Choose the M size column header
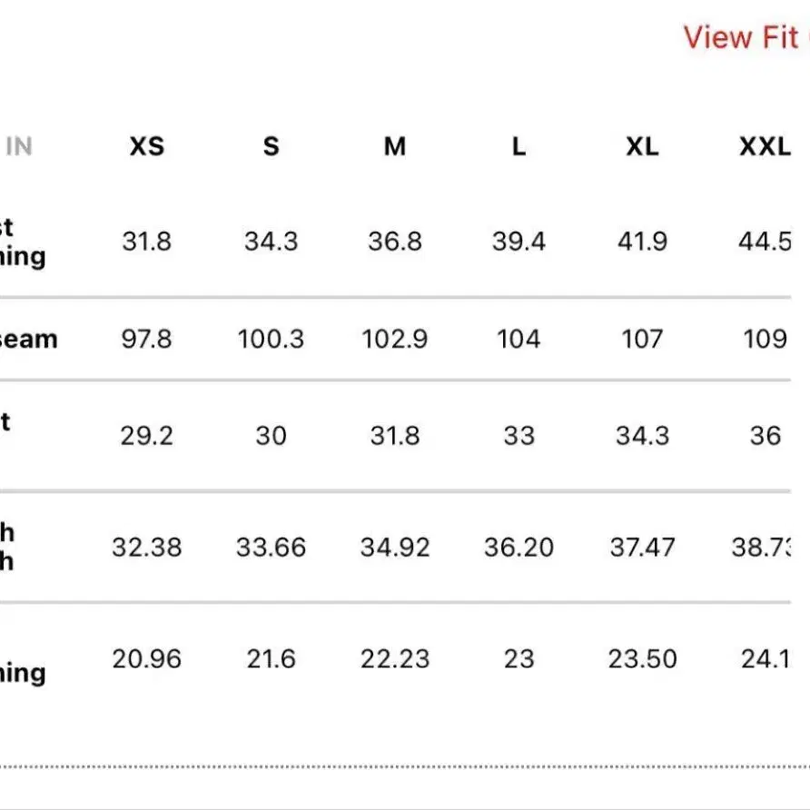810x810 pixels. click(x=394, y=146)
